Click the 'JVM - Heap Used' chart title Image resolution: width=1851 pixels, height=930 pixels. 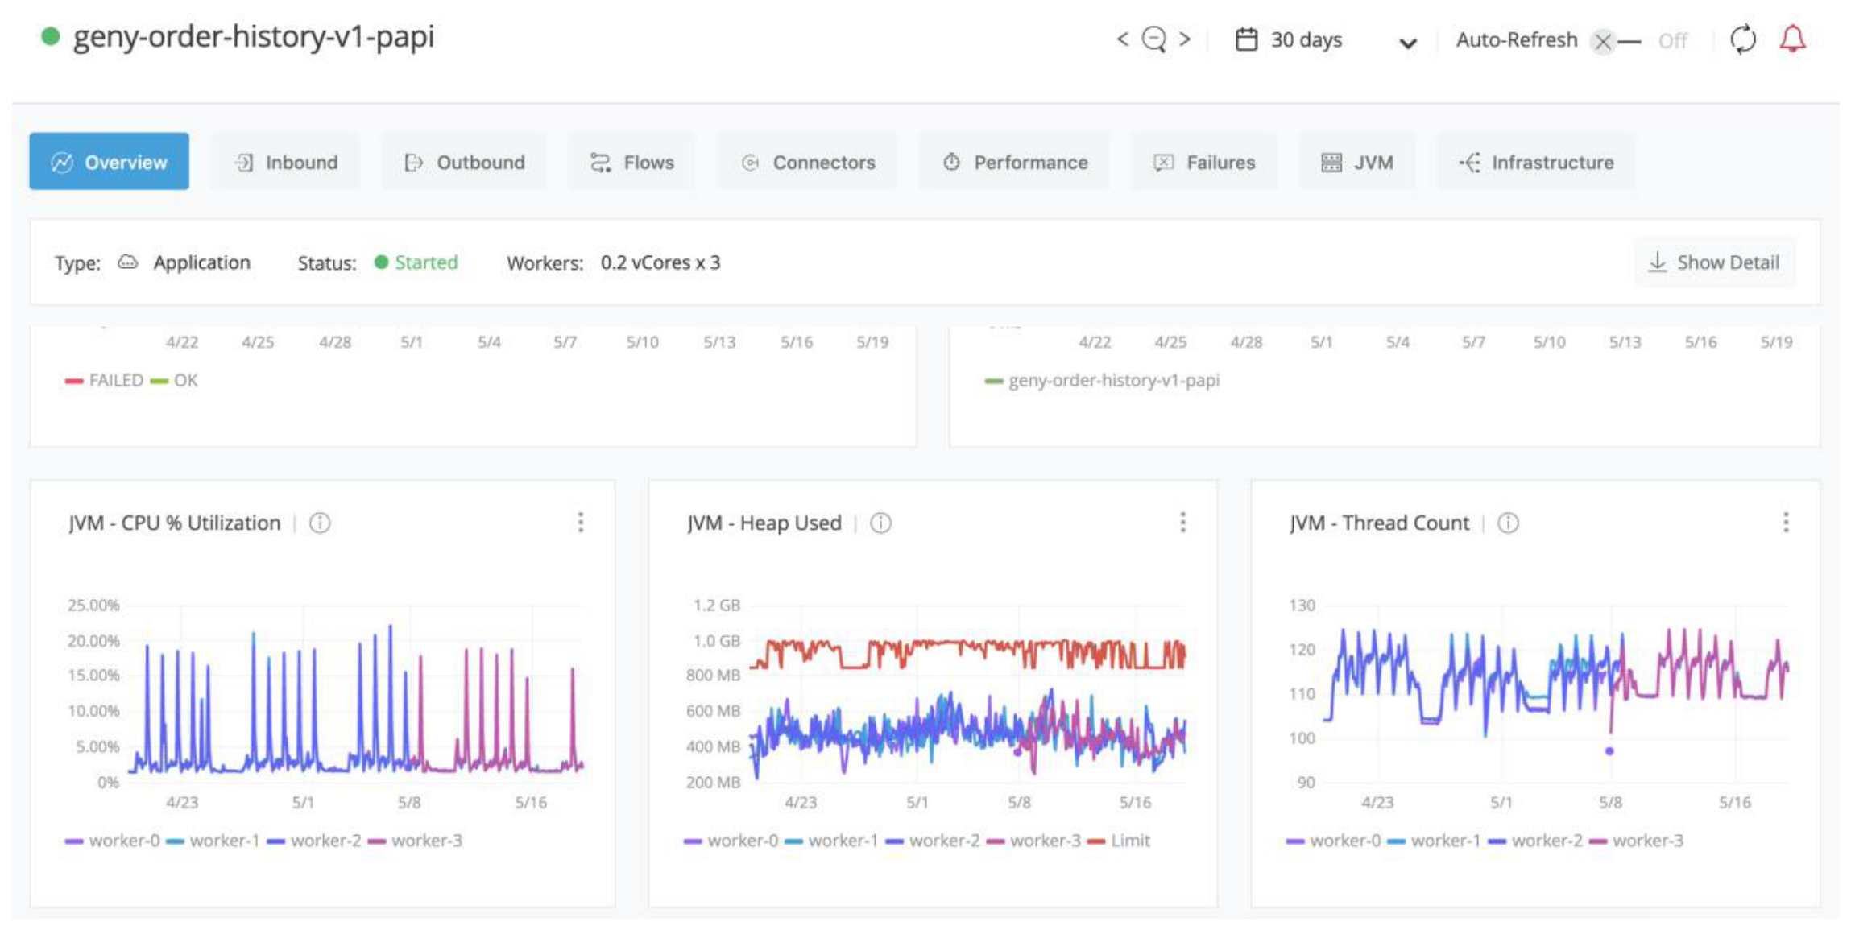pyautogui.click(x=764, y=523)
